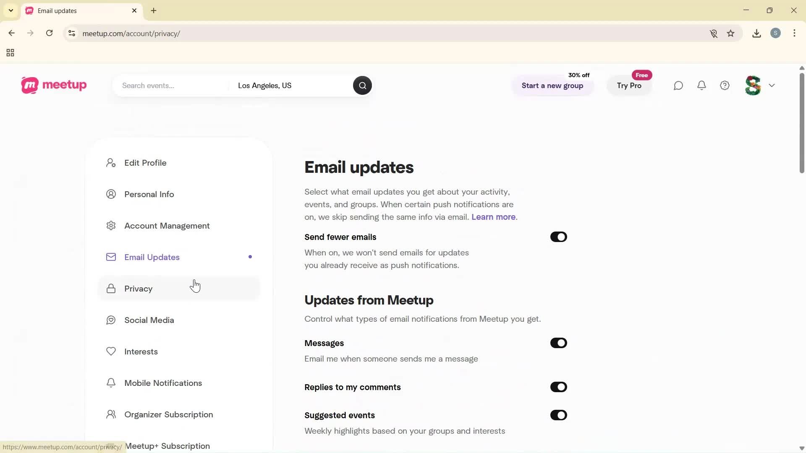Select the Edit Profile person icon
This screenshot has width=806, height=453.
[111, 163]
